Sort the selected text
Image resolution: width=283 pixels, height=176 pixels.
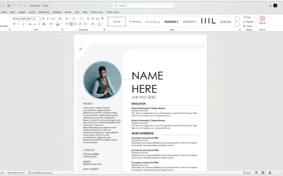click(98, 18)
